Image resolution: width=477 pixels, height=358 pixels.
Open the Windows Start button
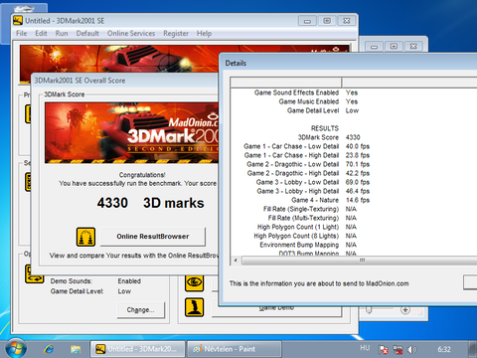15,349
